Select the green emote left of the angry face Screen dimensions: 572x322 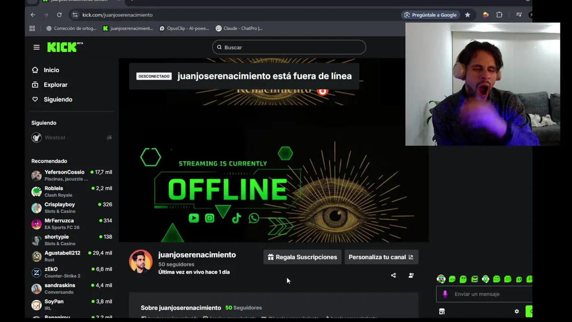[463, 279]
